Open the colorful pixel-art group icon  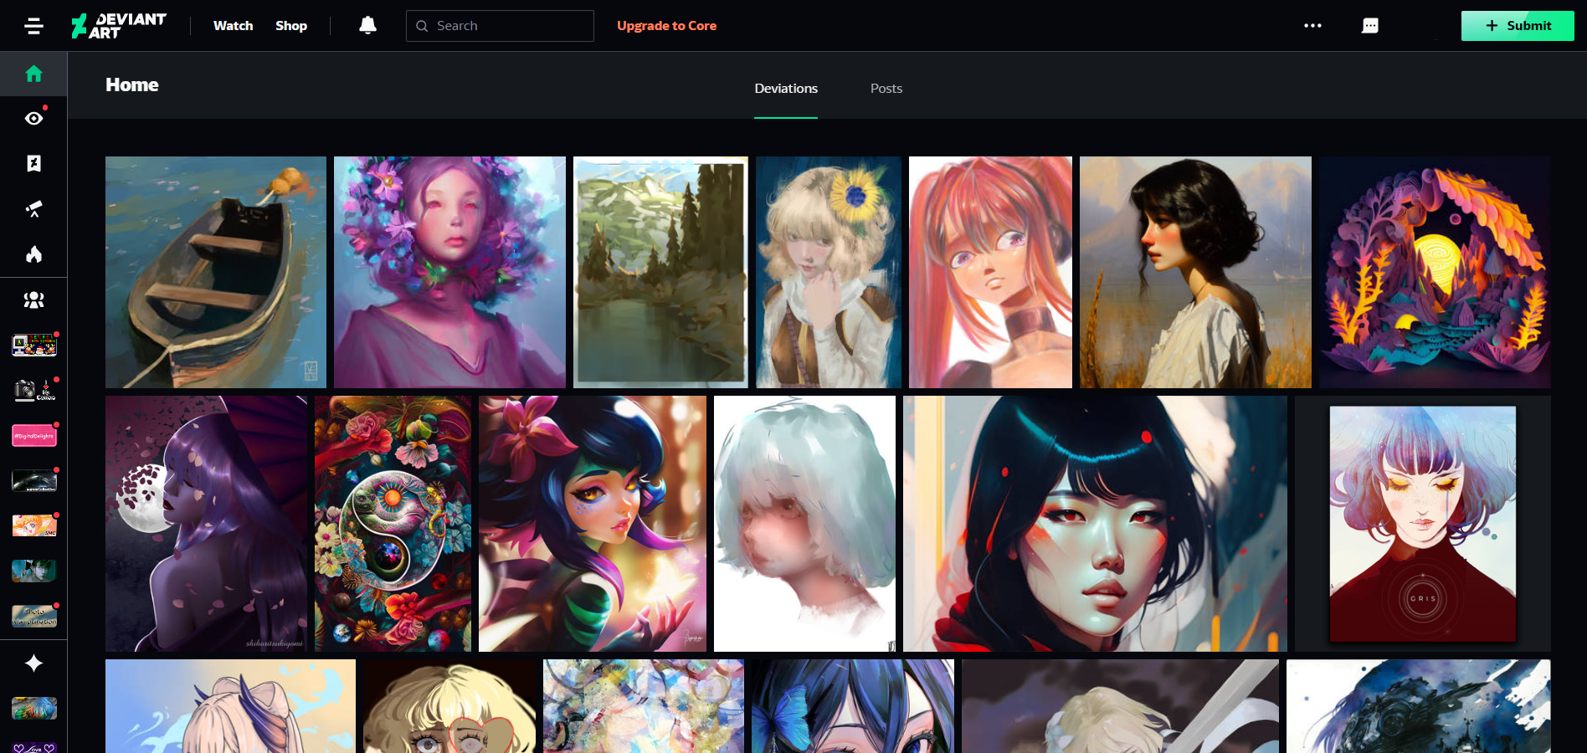(x=34, y=345)
